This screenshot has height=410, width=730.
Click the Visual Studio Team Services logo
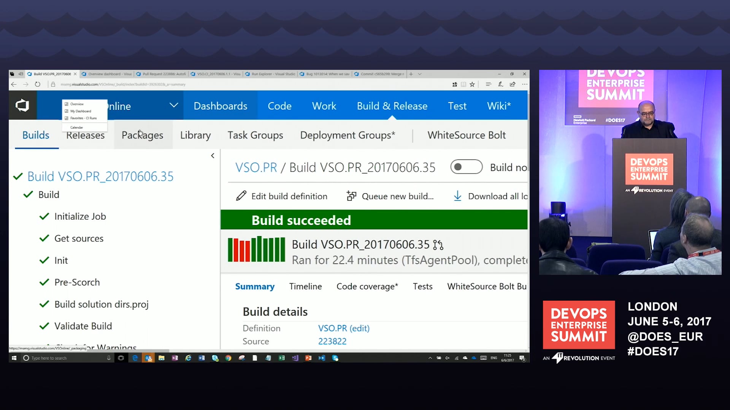(22, 105)
